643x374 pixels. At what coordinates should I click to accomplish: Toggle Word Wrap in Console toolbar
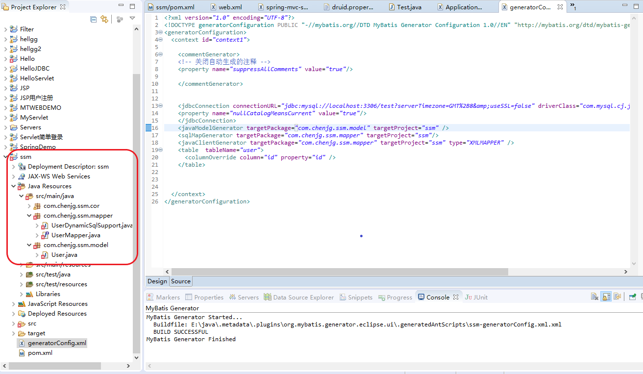(x=617, y=297)
